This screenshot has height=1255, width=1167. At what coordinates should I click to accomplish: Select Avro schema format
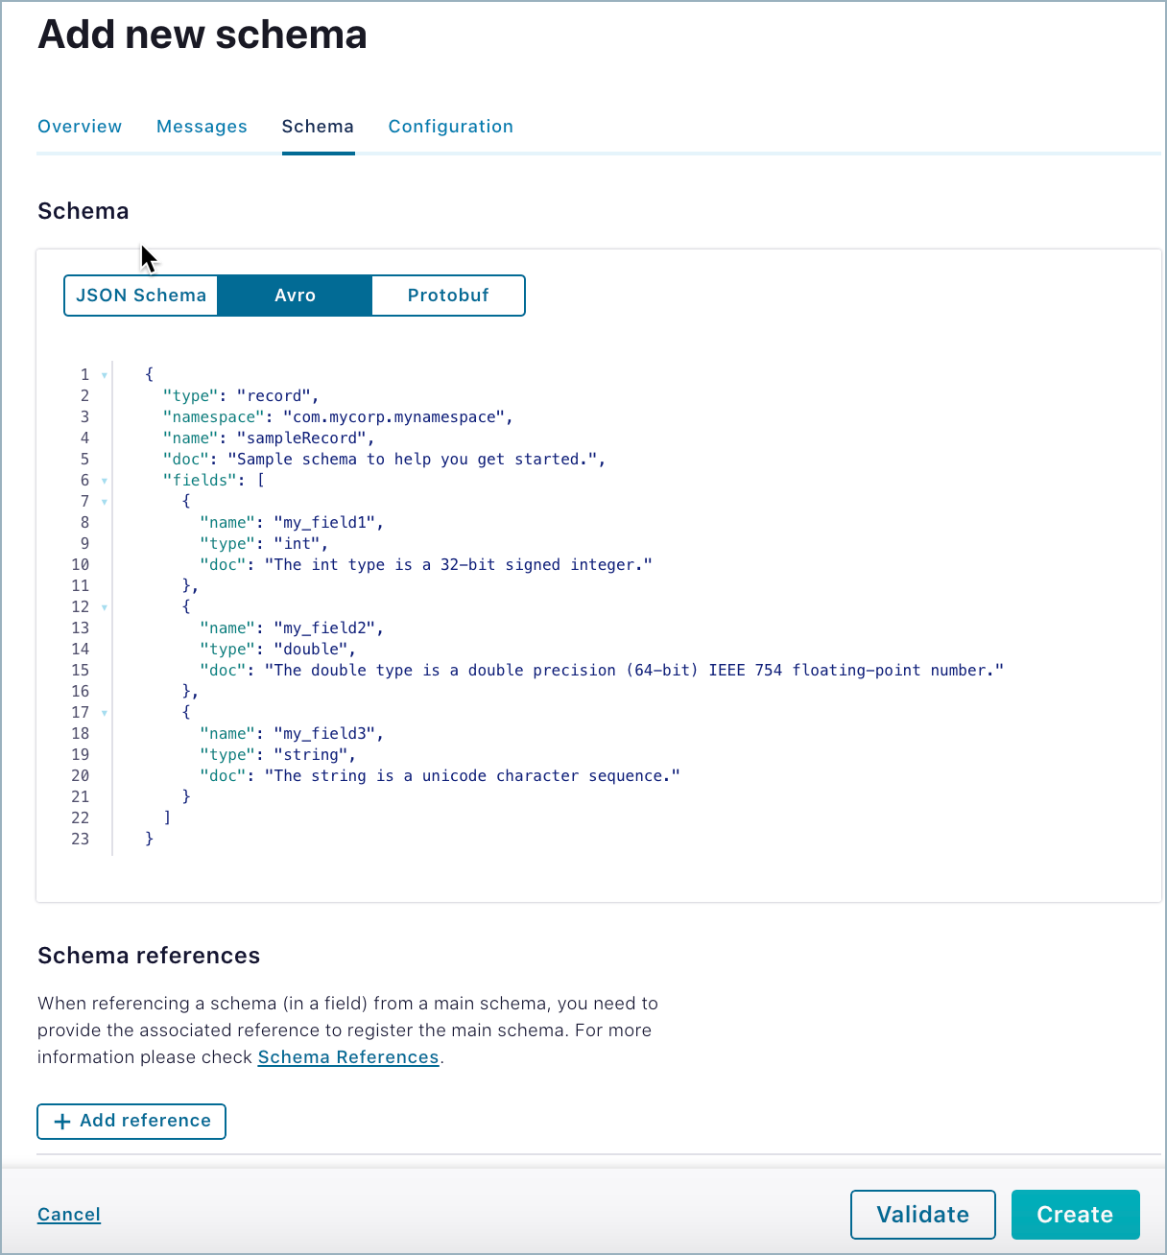point(295,296)
